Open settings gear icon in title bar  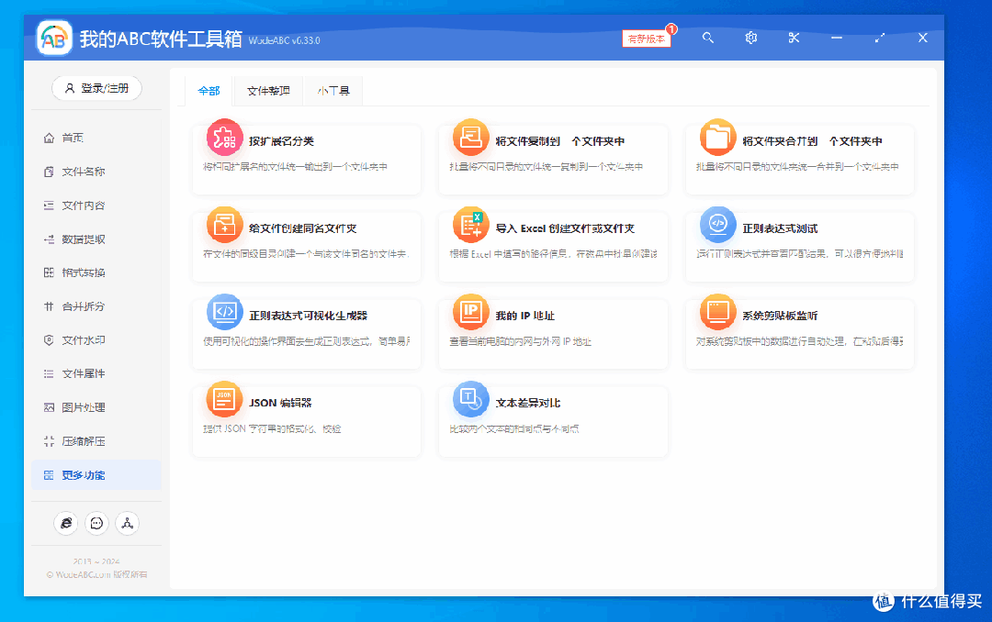751,38
